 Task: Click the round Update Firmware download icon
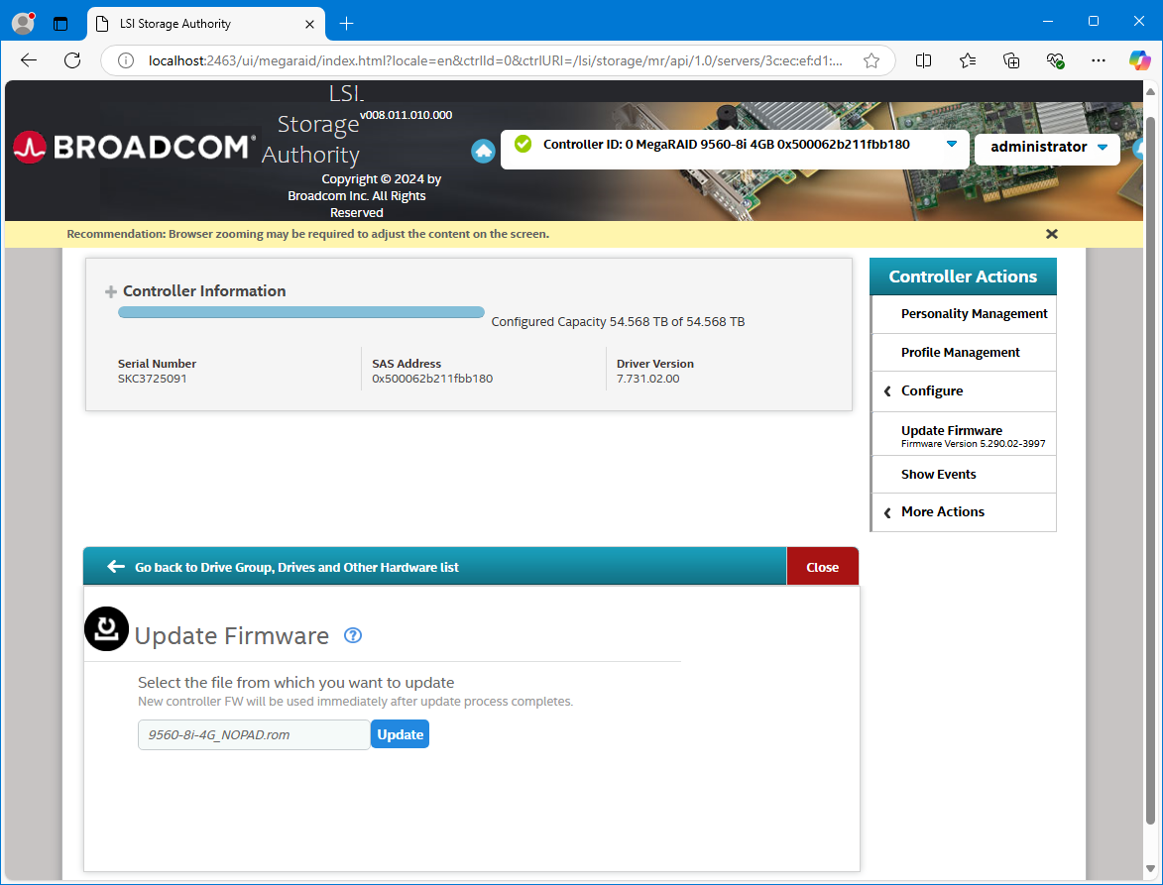click(107, 628)
